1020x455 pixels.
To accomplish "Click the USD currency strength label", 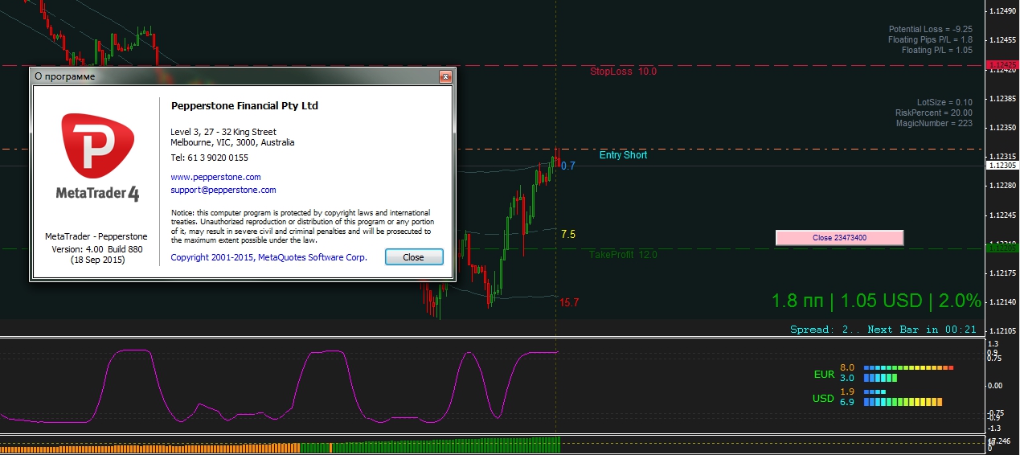I will point(824,399).
